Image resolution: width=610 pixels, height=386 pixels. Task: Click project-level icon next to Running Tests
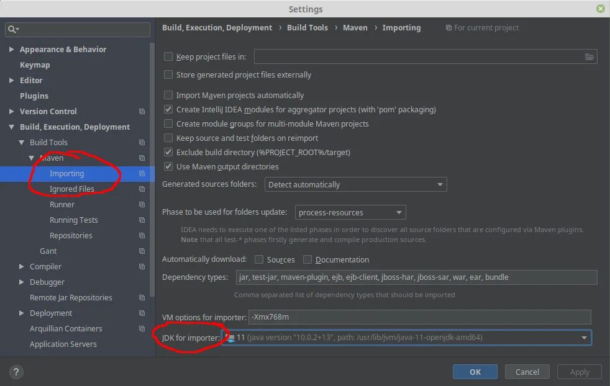pos(142,220)
